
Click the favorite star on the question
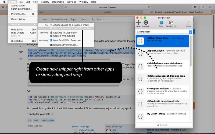coord(21,59)
